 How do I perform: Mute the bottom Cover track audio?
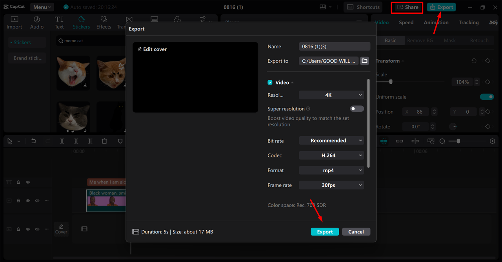(x=37, y=229)
